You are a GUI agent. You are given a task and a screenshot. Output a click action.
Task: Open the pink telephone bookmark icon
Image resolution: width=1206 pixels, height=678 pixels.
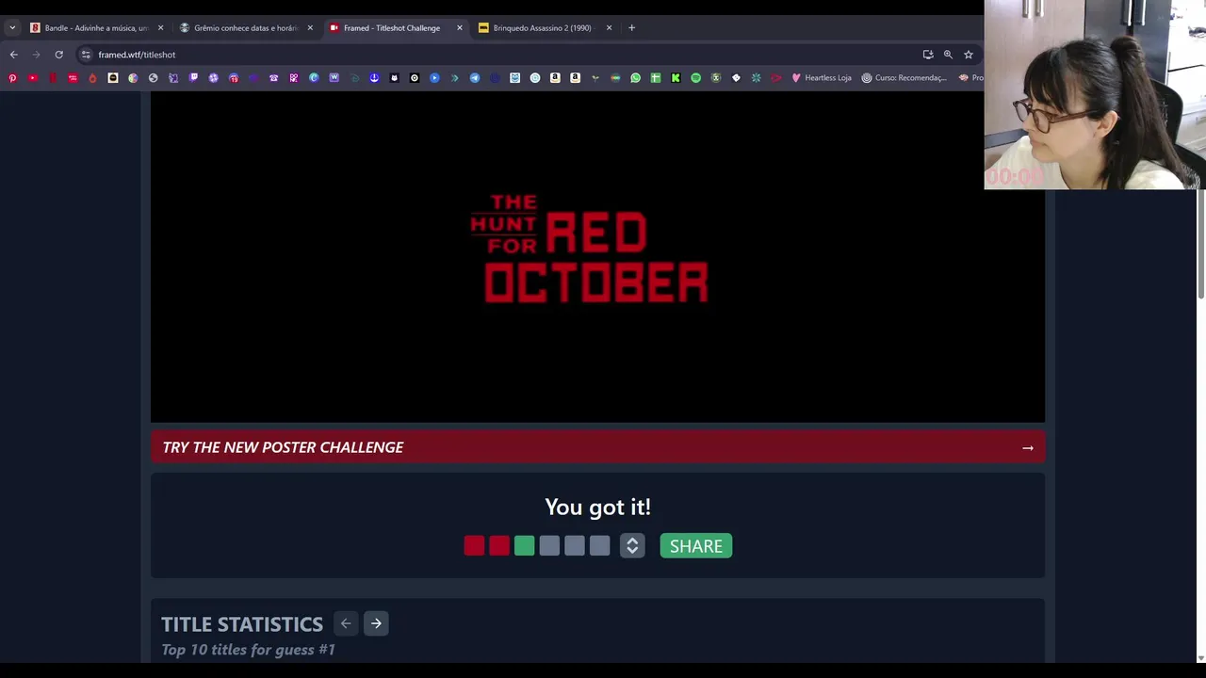pyautogui.click(x=273, y=77)
